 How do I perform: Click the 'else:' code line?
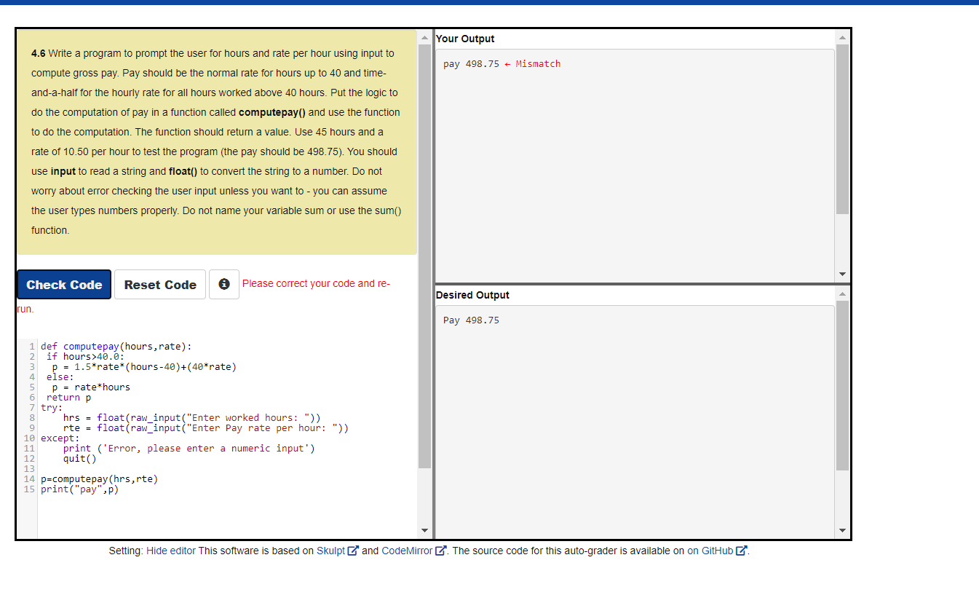tap(60, 377)
